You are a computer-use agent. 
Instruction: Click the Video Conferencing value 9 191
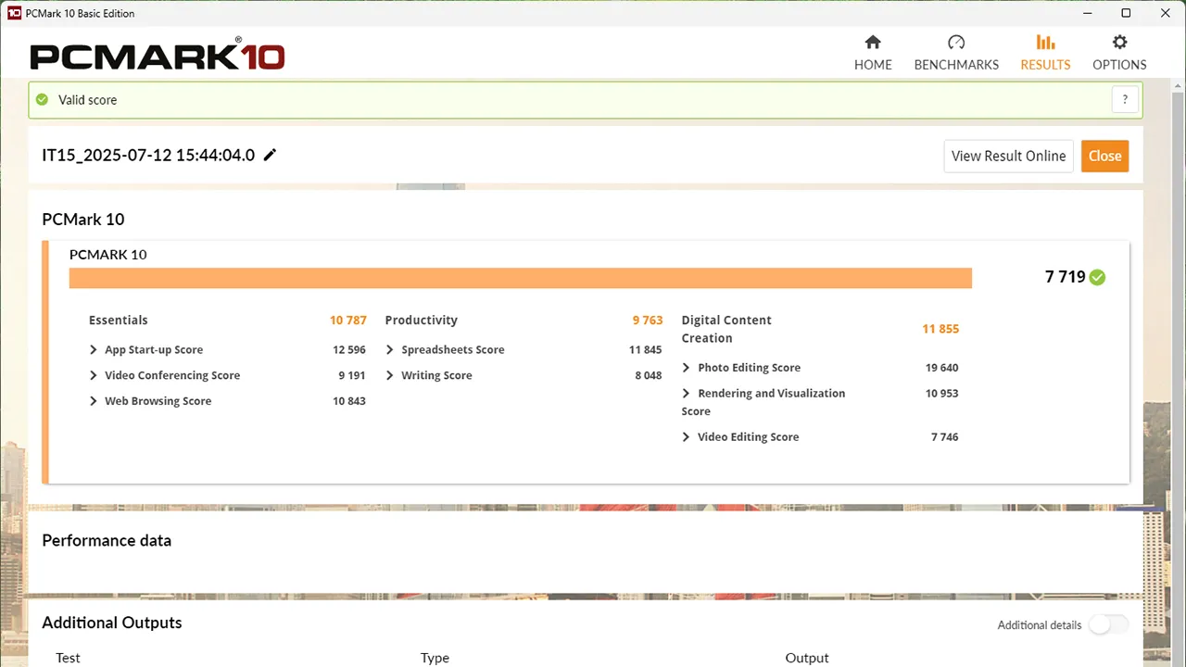tap(352, 376)
